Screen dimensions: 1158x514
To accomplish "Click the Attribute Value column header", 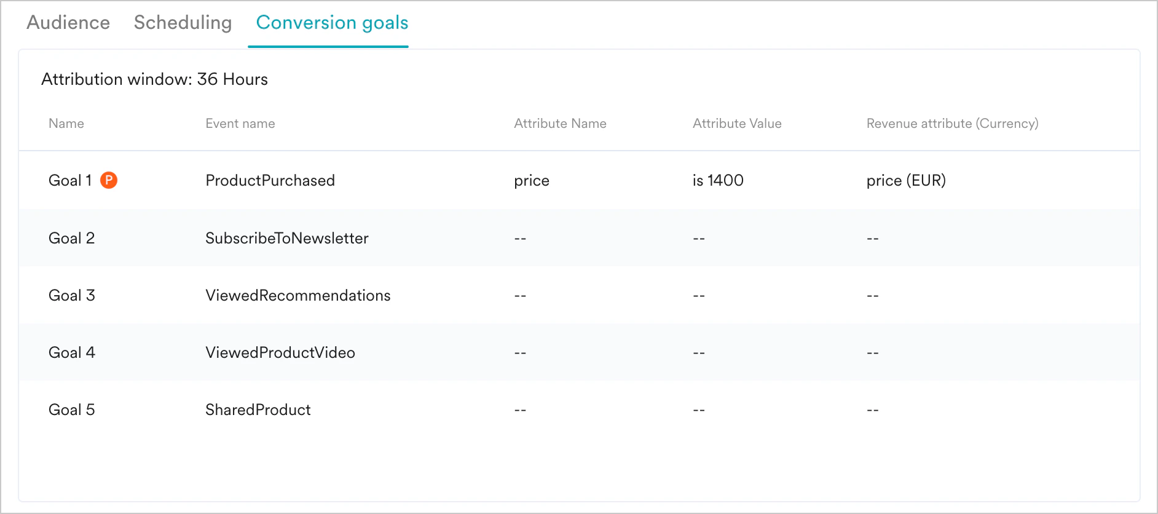I will 736,123.
